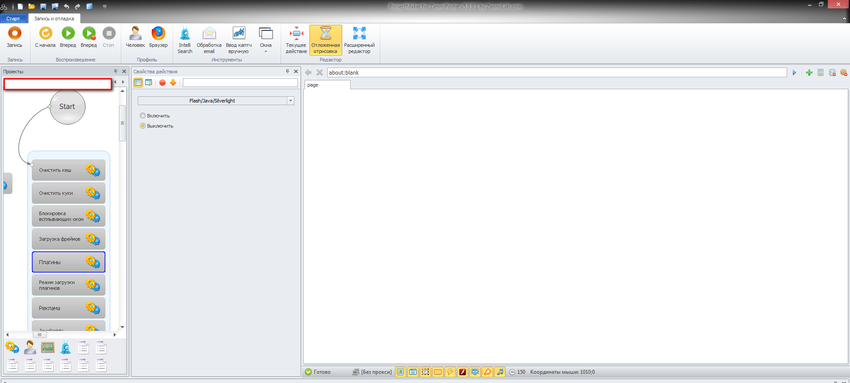Screen dimensions: 850x383
Task: Pin the Свойства действия panel
Action: pyautogui.click(x=288, y=71)
